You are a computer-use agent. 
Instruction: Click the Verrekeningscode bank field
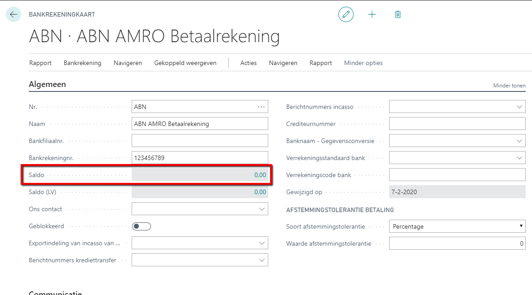coord(457,175)
